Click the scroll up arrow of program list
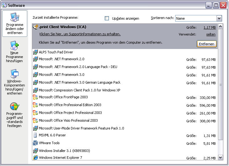 (220, 27)
